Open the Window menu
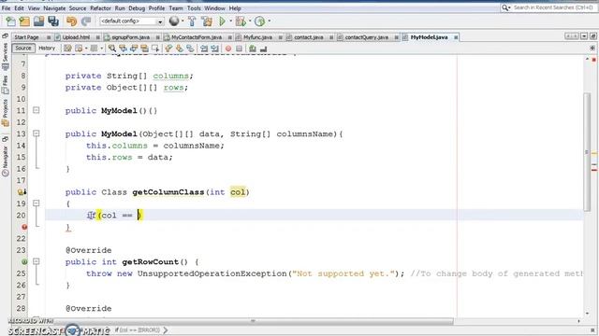The image size is (599, 336). pyautogui.click(x=214, y=8)
